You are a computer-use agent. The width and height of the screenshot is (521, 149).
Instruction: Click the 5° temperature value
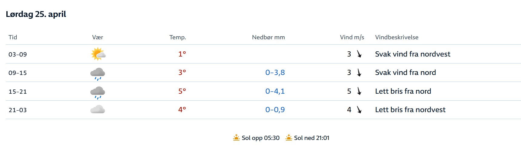(x=182, y=91)
